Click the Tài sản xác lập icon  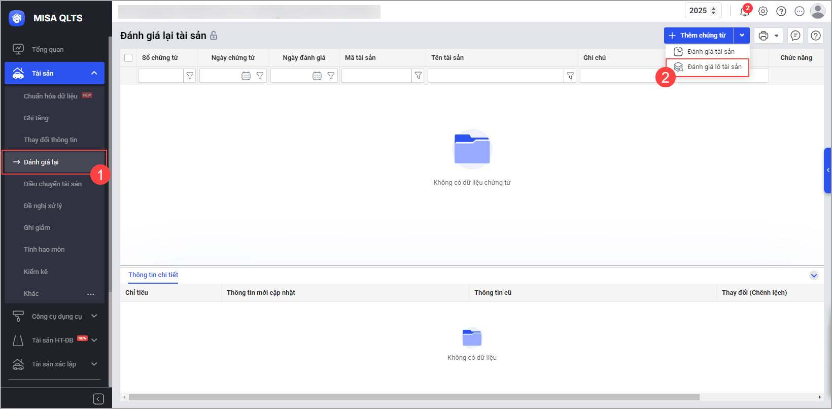tap(18, 364)
